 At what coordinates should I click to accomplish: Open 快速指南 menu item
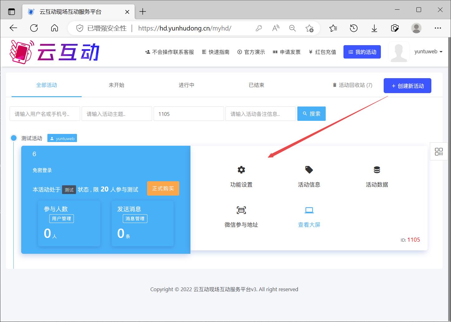pyautogui.click(x=216, y=52)
